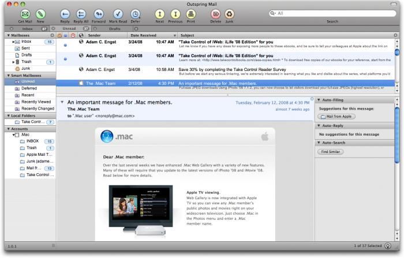The height and width of the screenshot is (258, 404).
Task: Sort messages by Subject column
Action: pos(285,35)
